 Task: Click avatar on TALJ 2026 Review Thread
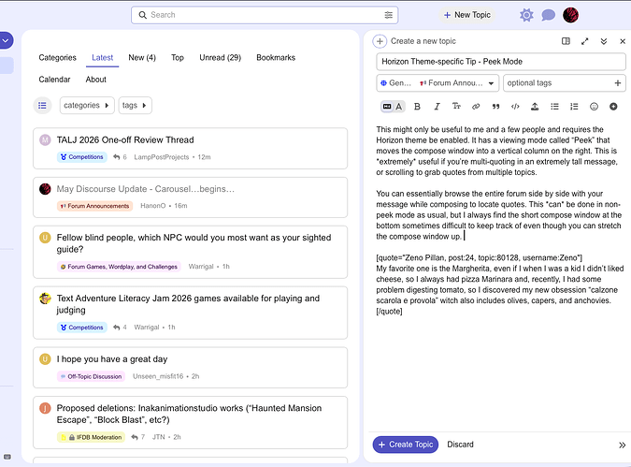pos(45,139)
